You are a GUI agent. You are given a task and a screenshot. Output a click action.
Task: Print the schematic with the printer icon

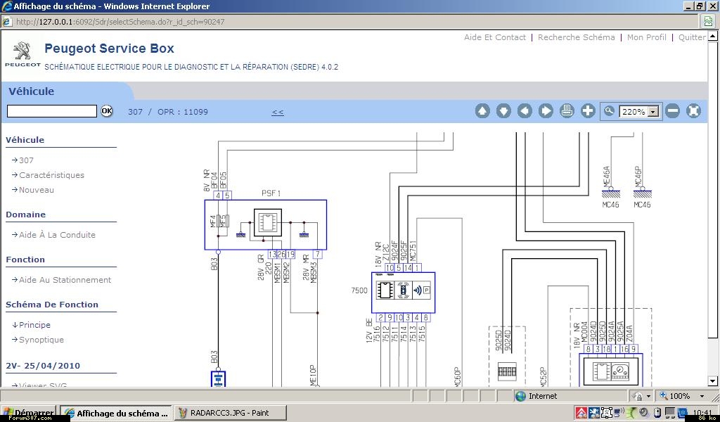[567, 111]
